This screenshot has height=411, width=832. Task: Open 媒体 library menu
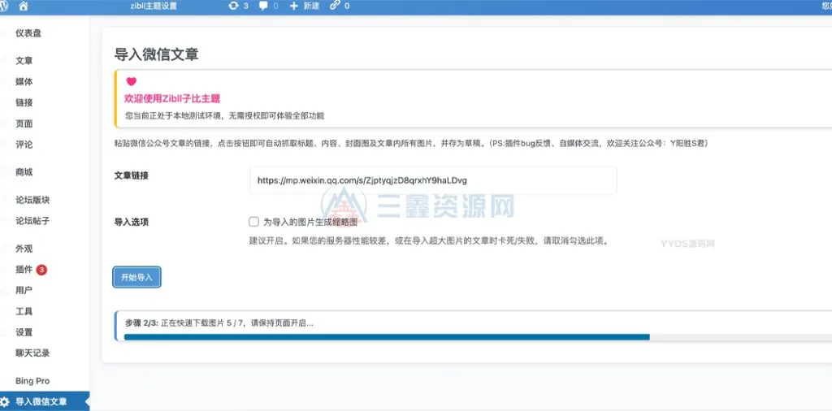(24, 82)
